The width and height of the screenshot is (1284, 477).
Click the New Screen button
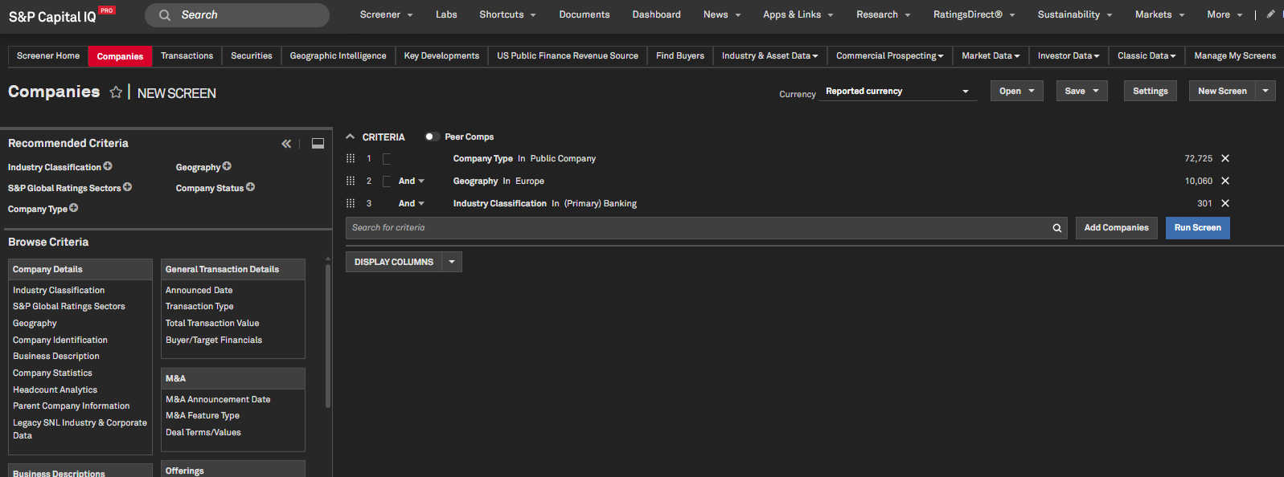click(1222, 91)
